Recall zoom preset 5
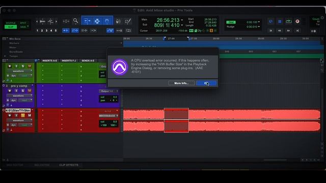 [56, 30]
